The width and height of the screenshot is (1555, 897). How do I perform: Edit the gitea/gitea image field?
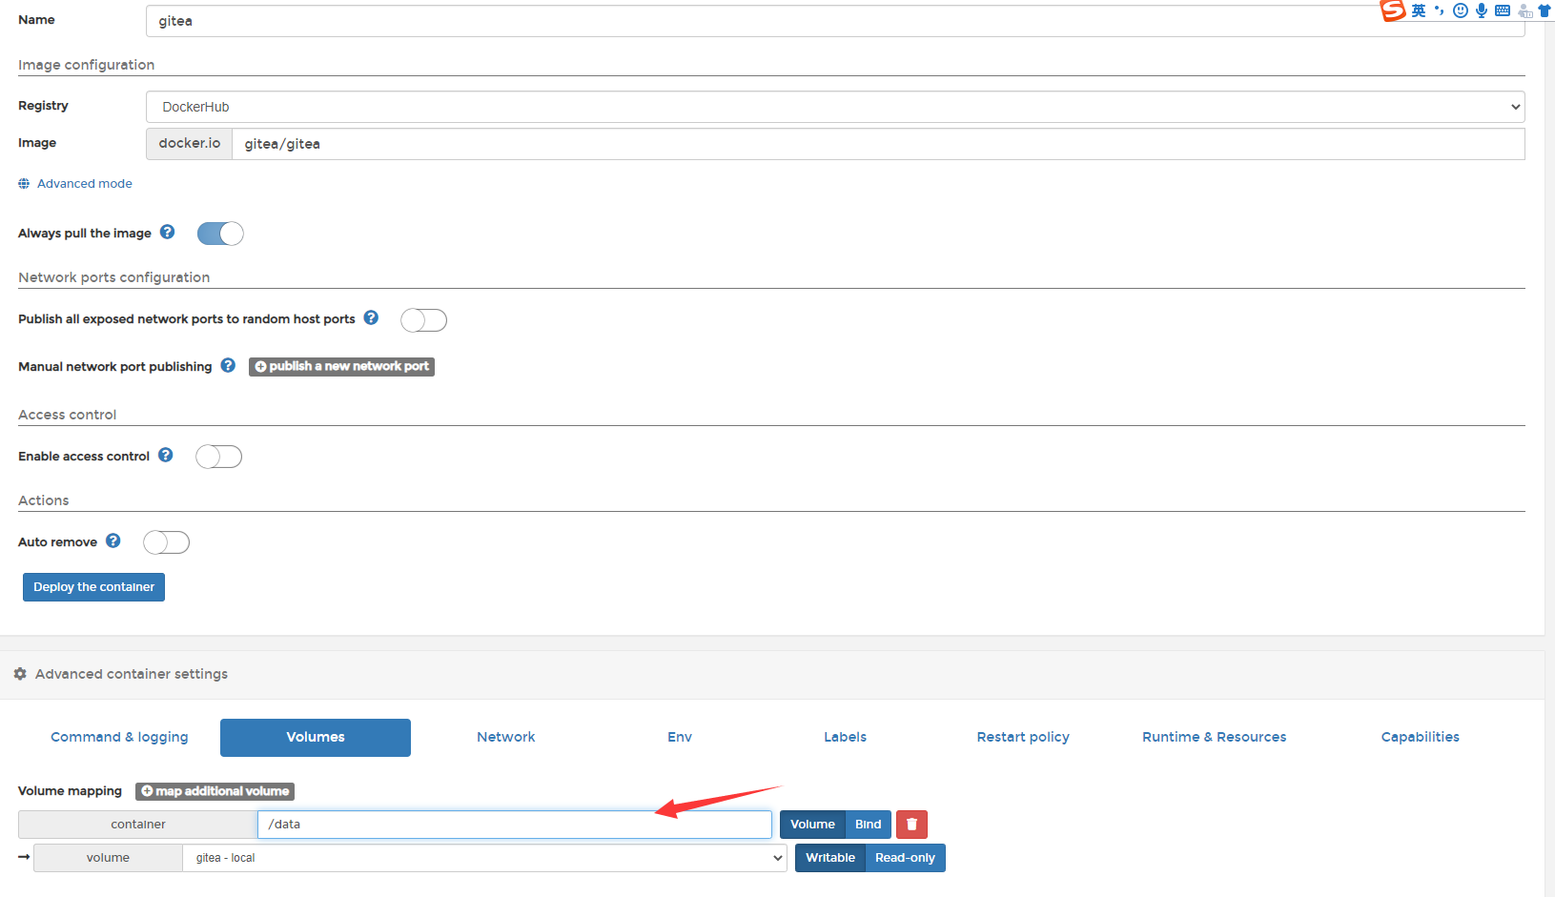(878, 144)
